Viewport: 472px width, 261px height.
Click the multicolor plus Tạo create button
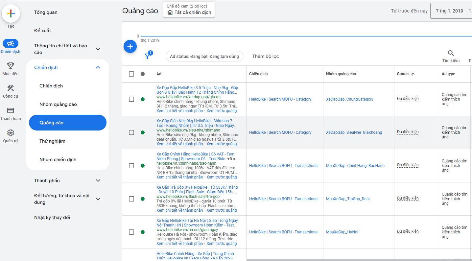point(11,13)
